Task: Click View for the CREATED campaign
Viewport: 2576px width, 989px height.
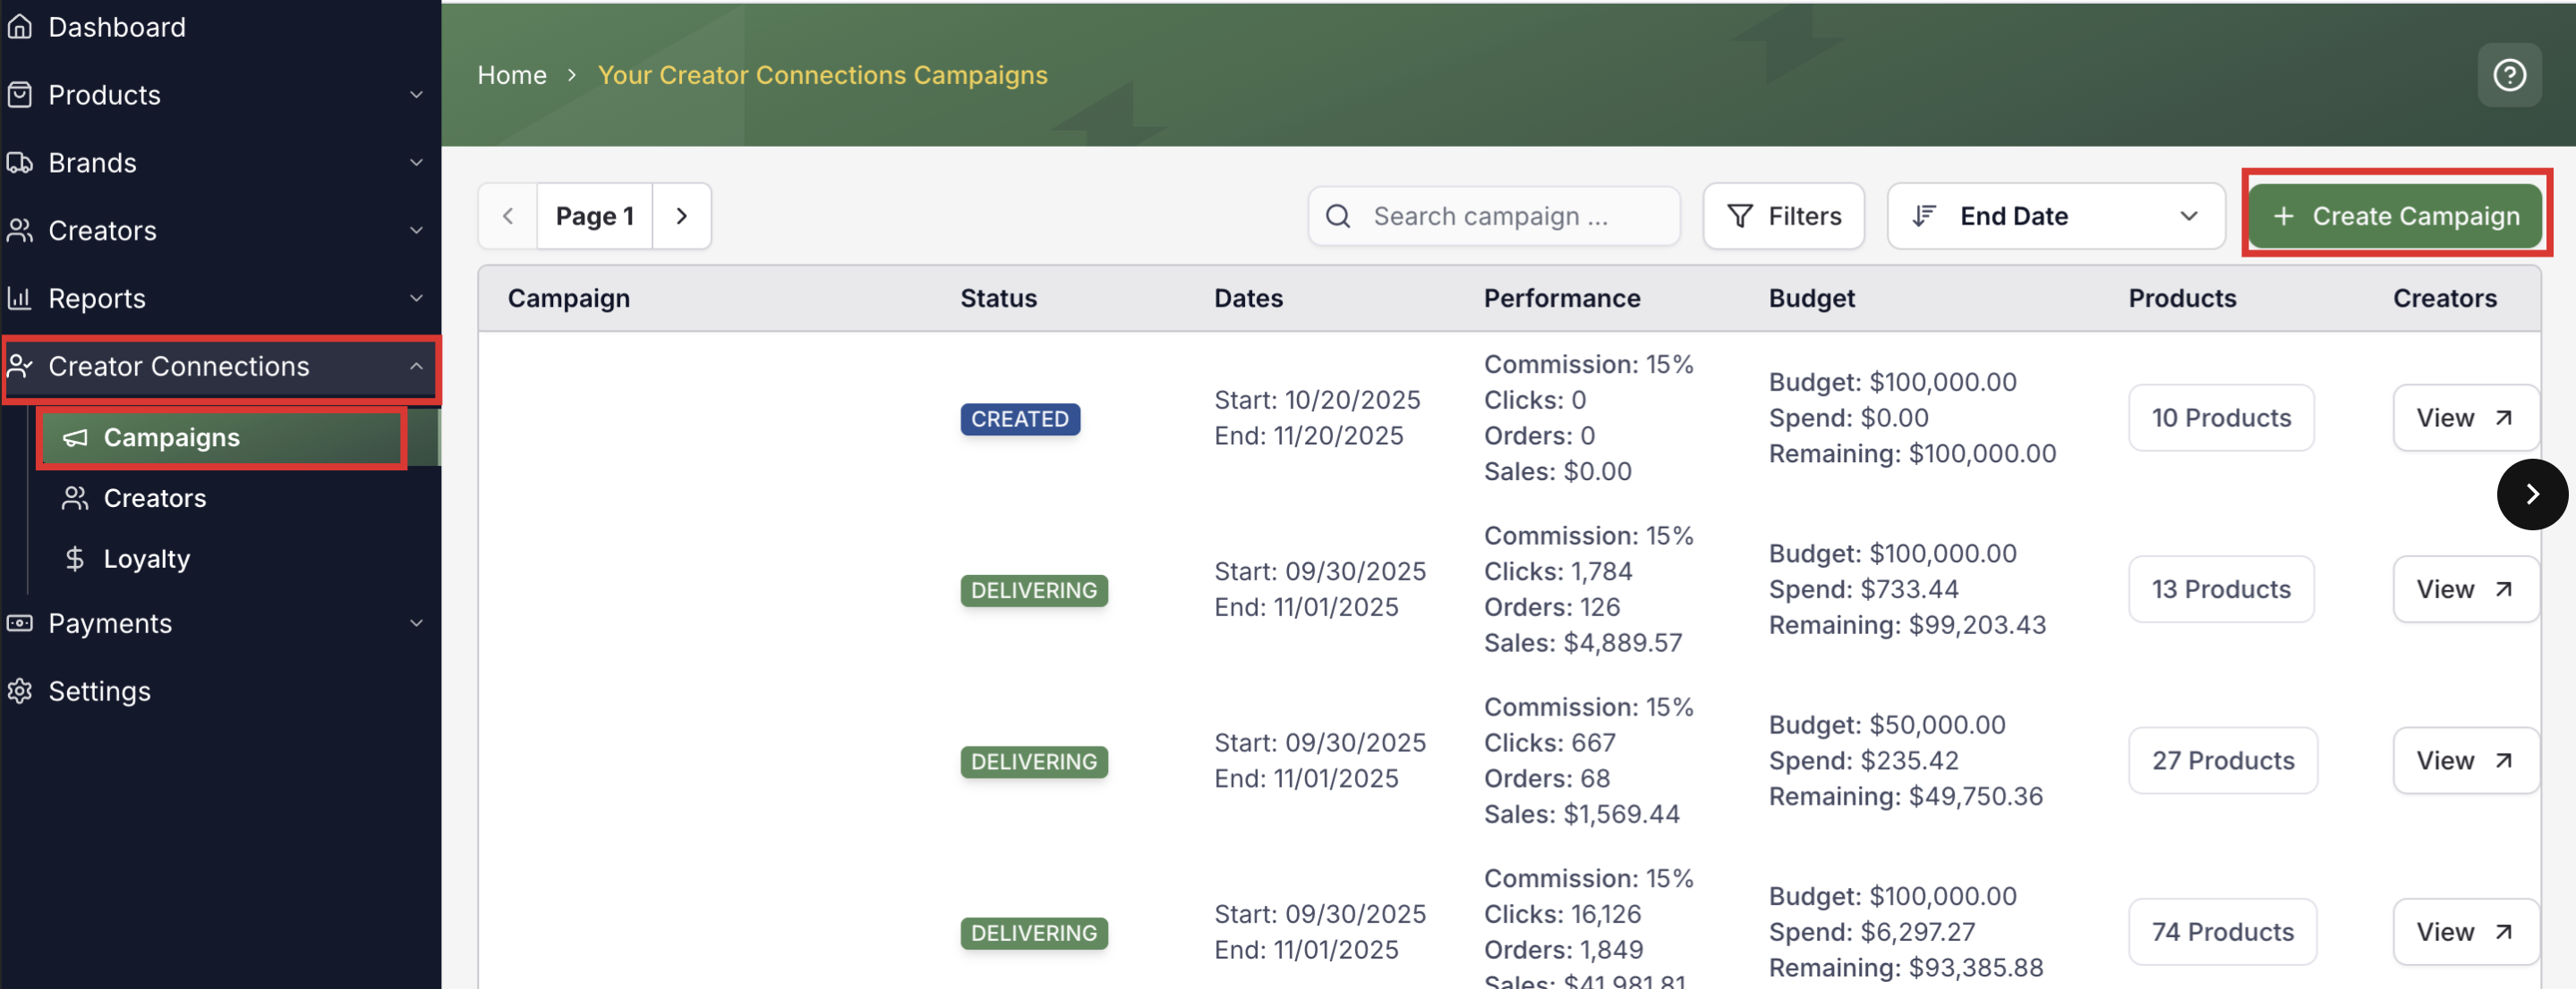Action: click(2464, 418)
